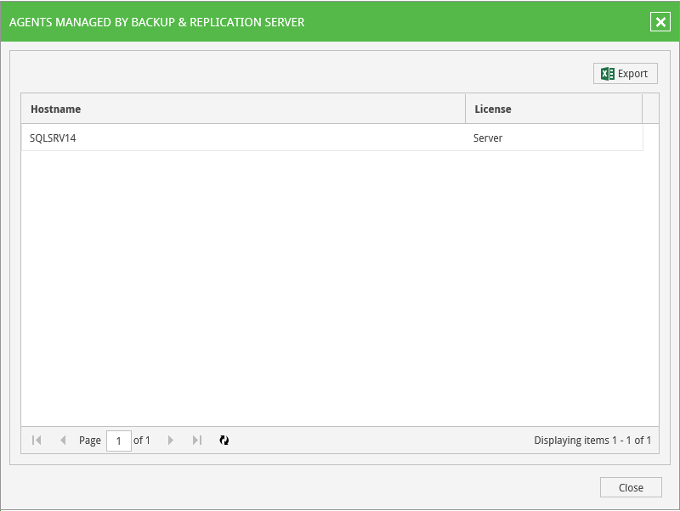Click the Displaying items 1 - 1 of 1 text
The height and width of the screenshot is (511, 680).
tap(592, 441)
